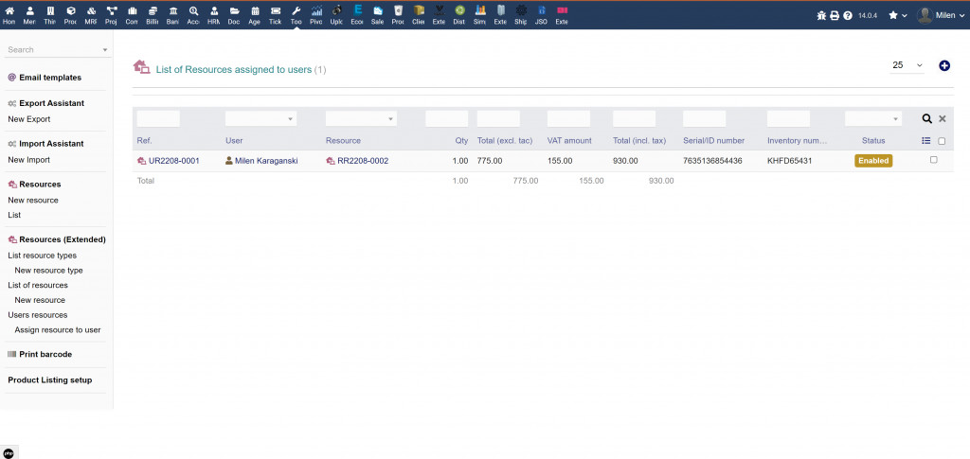Click the help question mark icon
970x459 pixels.
click(848, 15)
